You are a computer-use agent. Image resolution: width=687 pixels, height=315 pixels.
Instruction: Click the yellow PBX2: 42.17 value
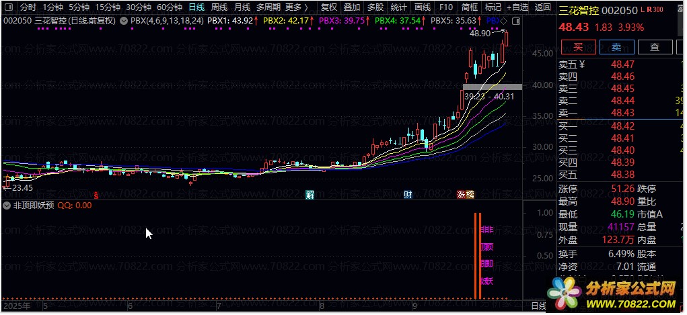point(287,21)
